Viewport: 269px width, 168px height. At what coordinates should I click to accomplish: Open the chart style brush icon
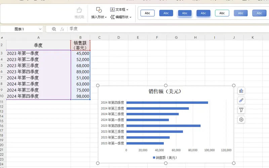tap(241, 100)
